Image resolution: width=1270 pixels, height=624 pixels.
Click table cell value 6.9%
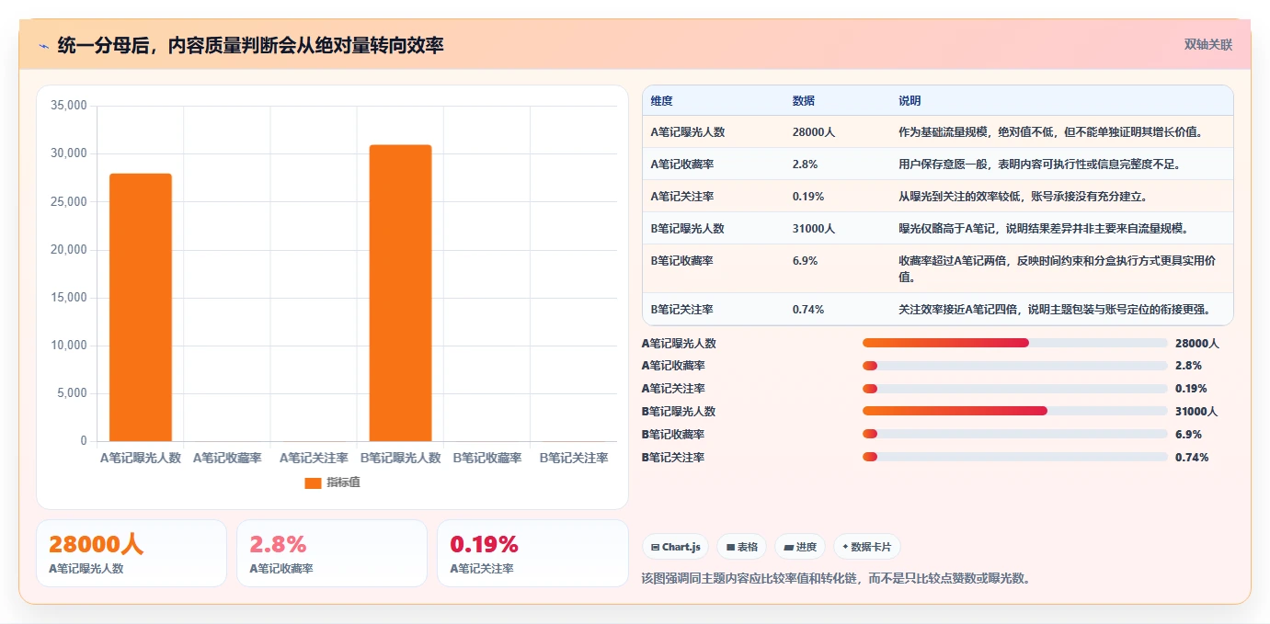pos(805,261)
